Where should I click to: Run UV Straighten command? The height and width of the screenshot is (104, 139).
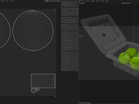(x=69, y=39)
